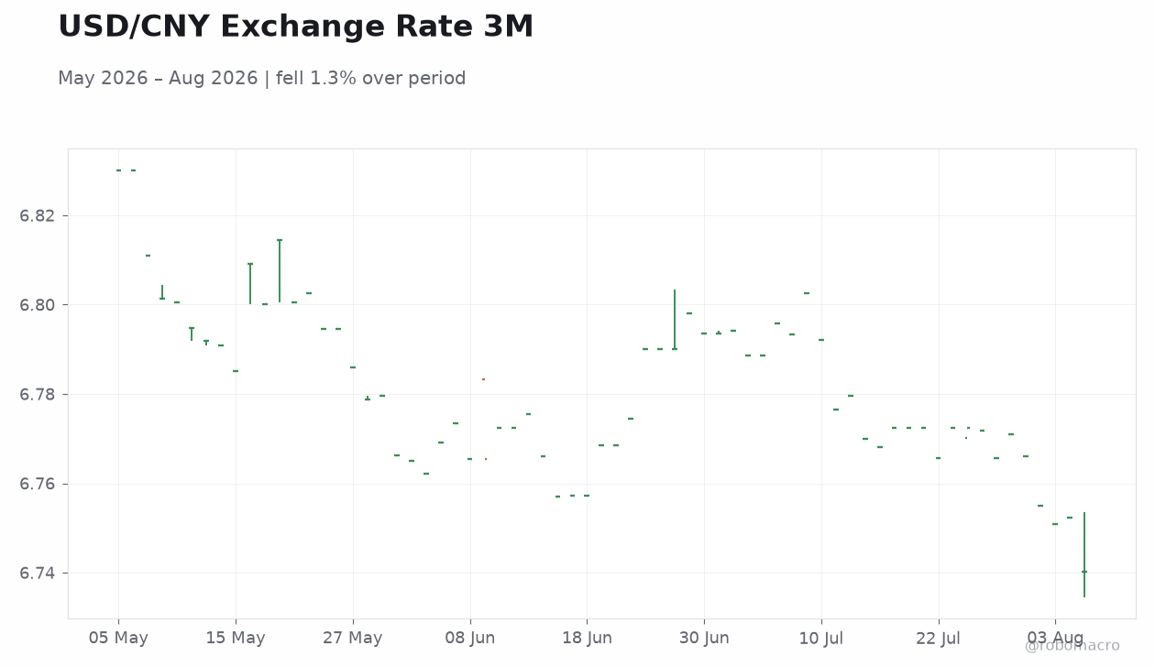Screen dimensions: 1155x667
Task: Click the 27 May x-axis label
Action: click(x=353, y=638)
